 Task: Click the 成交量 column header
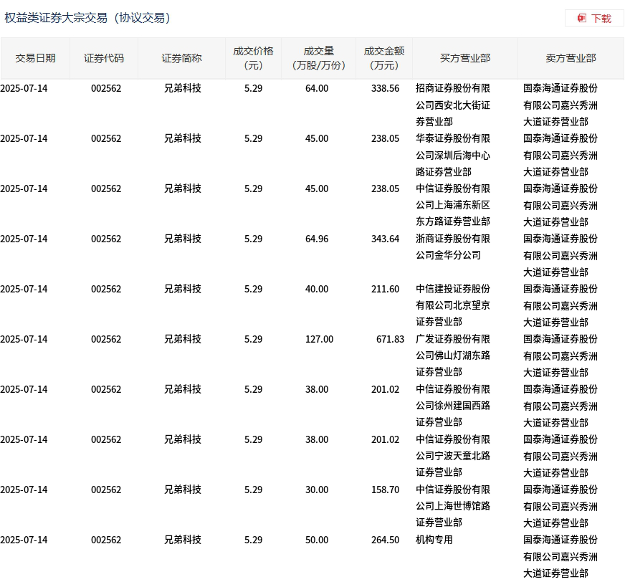click(x=319, y=58)
